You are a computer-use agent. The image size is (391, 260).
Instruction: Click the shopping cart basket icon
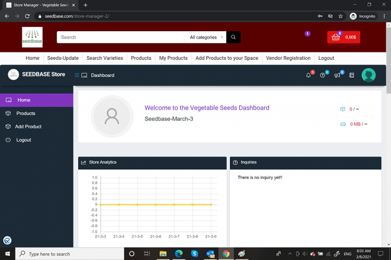[336, 37]
